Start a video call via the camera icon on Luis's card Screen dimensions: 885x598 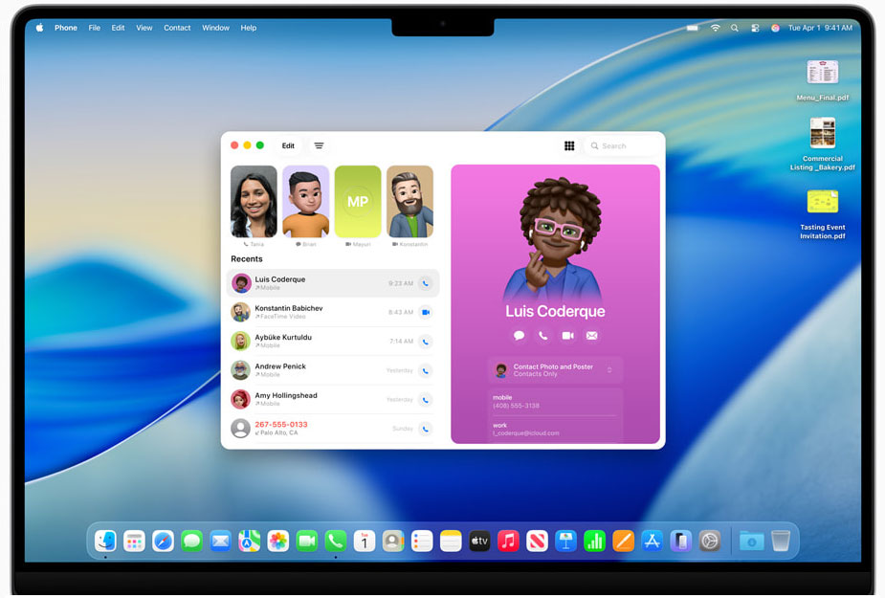point(566,336)
